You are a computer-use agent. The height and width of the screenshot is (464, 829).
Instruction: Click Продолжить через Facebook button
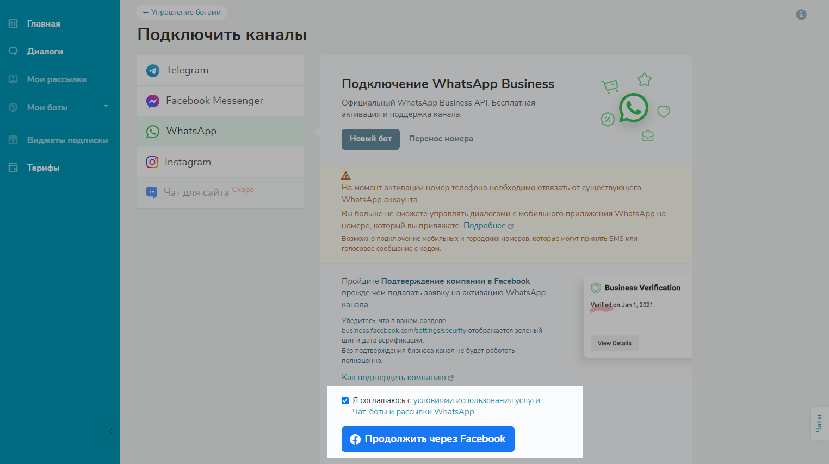428,439
